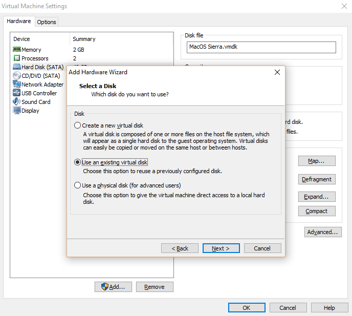The height and width of the screenshot is (316, 352).
Task: Go to the next wizard step
Action: (221, 248)
